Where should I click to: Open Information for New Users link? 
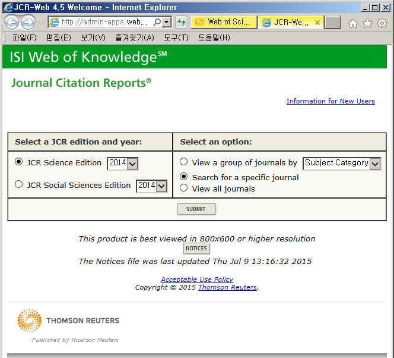331,101
